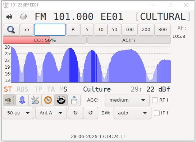Screen dimensions: 196x142
Task: Mute audio with the speaker icon
Action: (9, 17)
